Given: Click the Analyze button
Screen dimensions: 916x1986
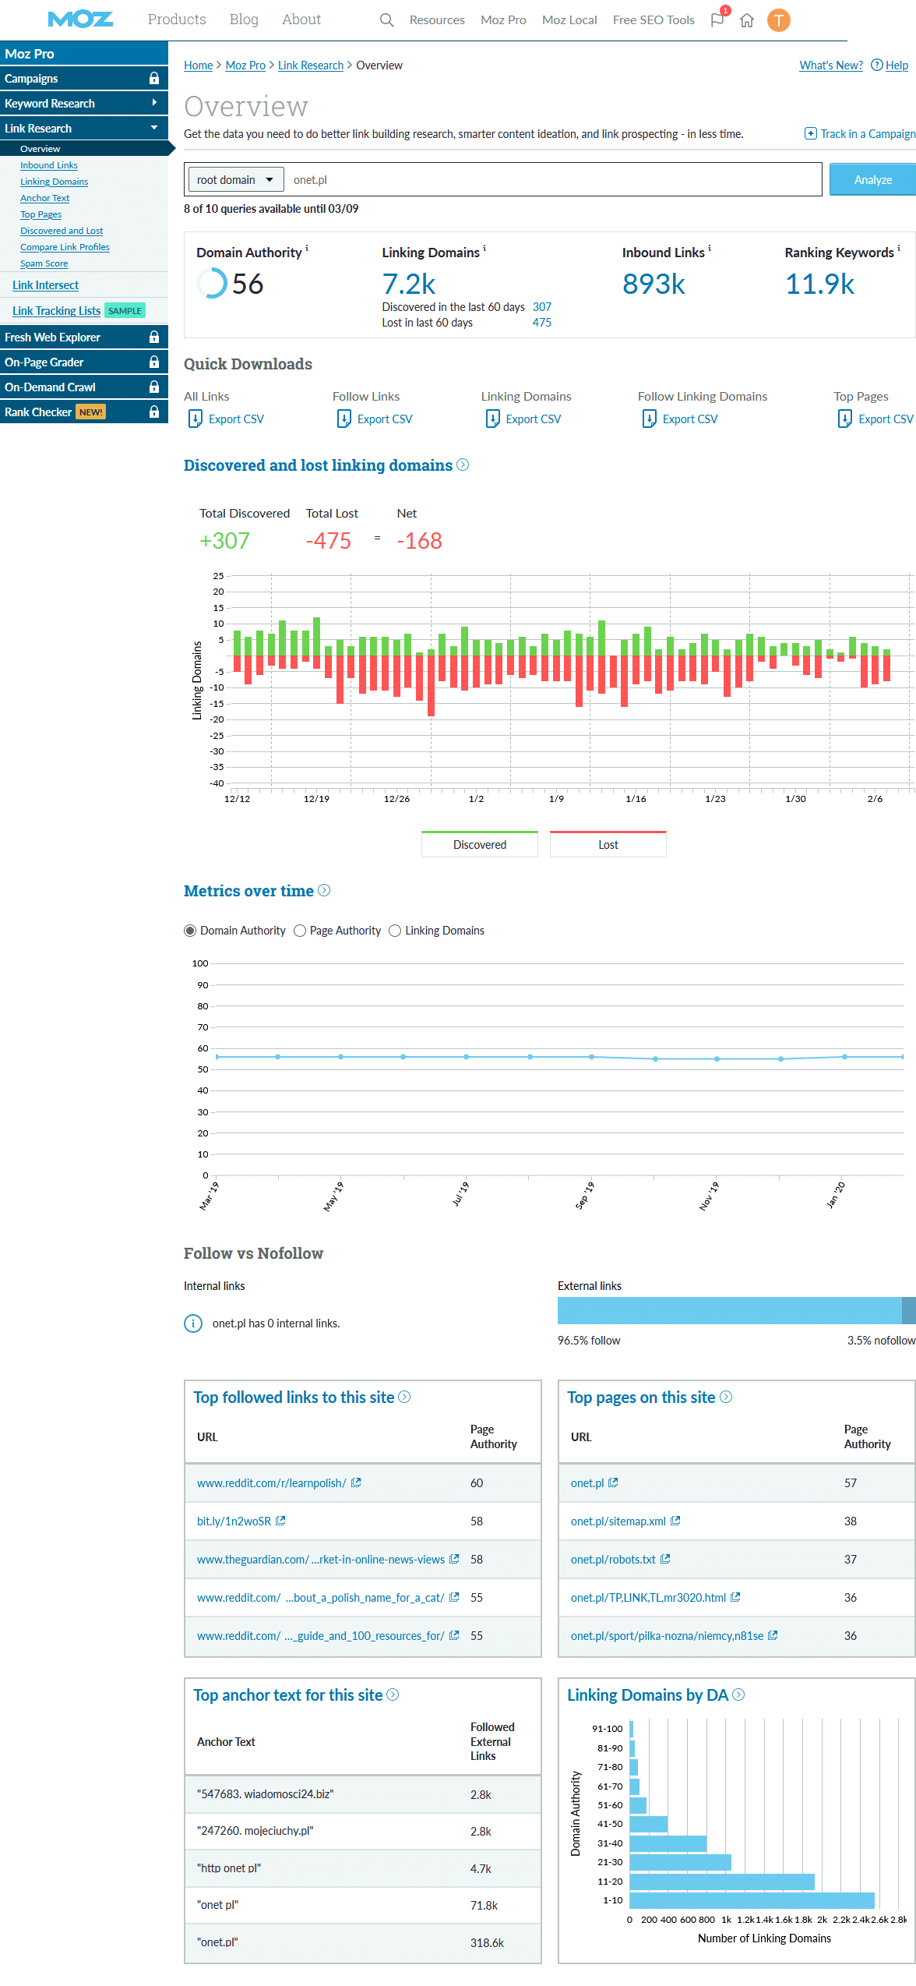Looking at the screenshot, I should click(872, 179).
